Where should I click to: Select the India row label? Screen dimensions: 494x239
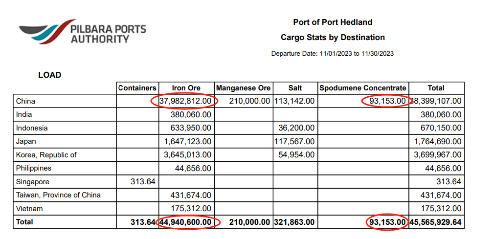pos(24,115)
